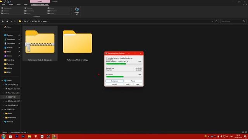The height and width of the screenshot is (139, 248).
Task: Expand Local Disk (C:) tree node
Action: (3, 85)
